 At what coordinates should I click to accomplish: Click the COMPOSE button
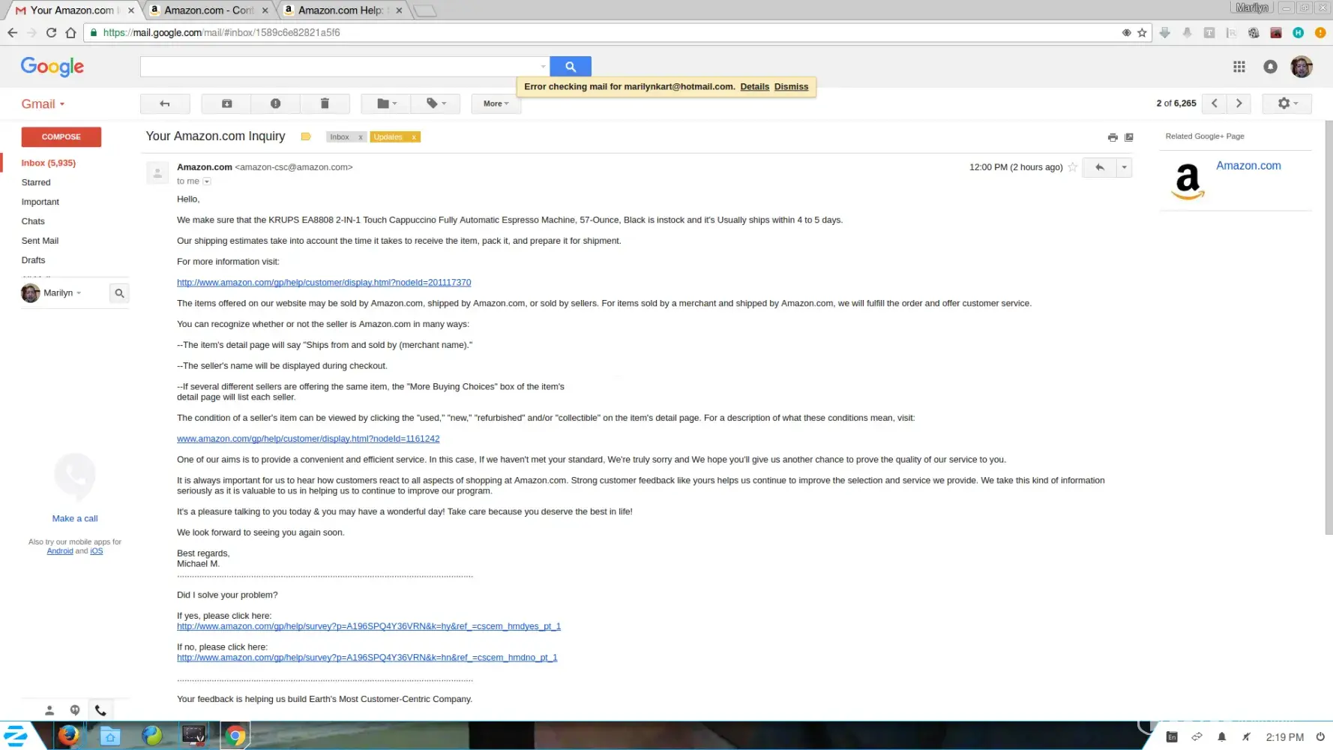[x=61, y=136]
